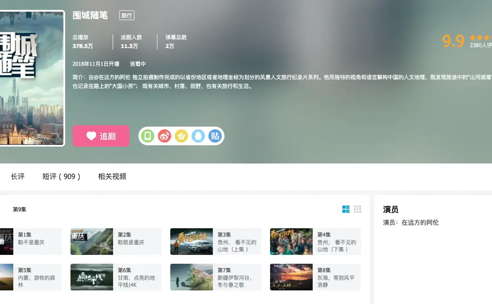Click the 追剧 follow button
This screenshot has width=492, height=304.
click(x=101, y=136)
